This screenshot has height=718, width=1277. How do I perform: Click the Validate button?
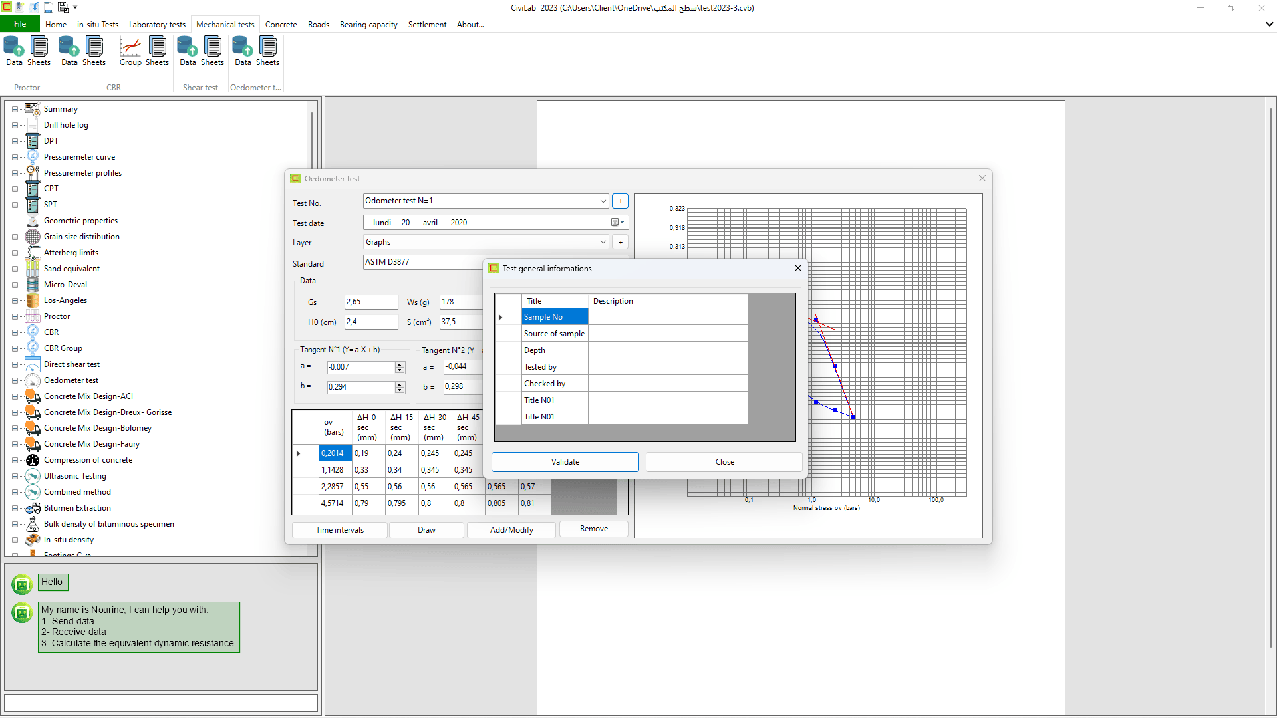(x=565, y=461)
